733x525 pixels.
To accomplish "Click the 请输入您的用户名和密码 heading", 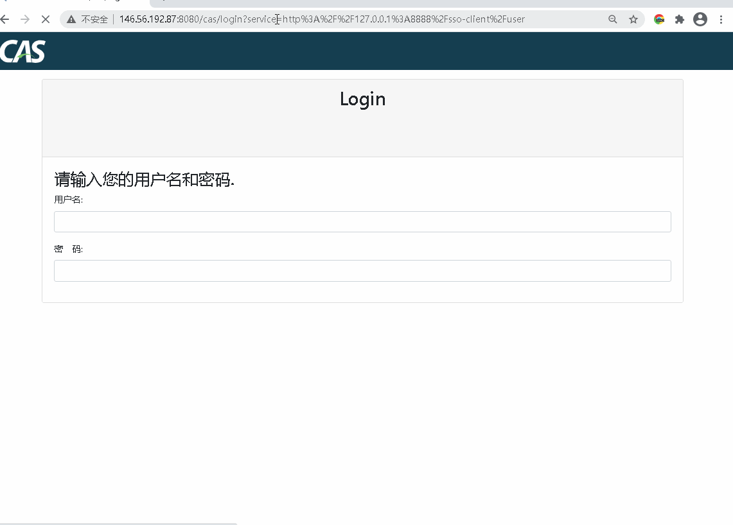I will (x=145, y=180).
